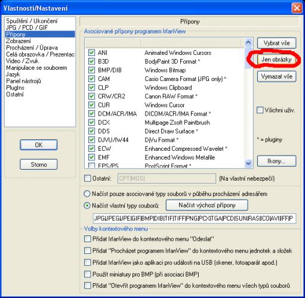The height and width of the screenshot is (298, 305).
Task: Select 'DjVu Format' row text
Action: (x=161, y=140)
